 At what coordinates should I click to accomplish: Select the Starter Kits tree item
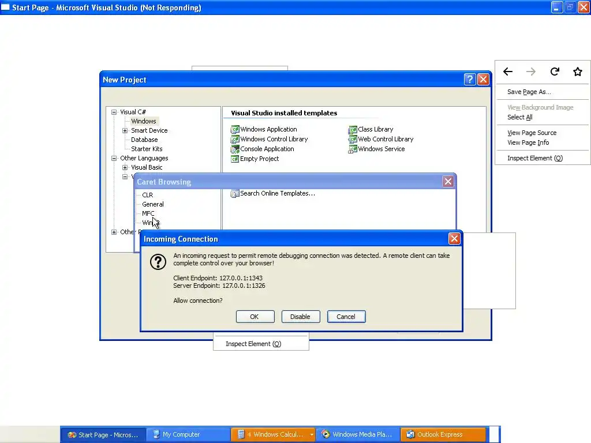[147, 149]
